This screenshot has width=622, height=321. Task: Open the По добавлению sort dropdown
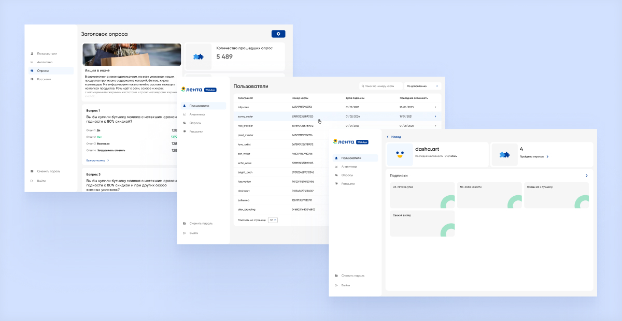click(422, 86)
